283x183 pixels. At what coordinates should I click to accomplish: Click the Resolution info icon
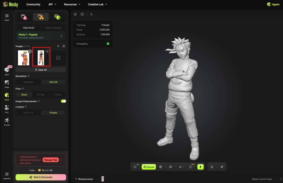[x=29, y=76]
